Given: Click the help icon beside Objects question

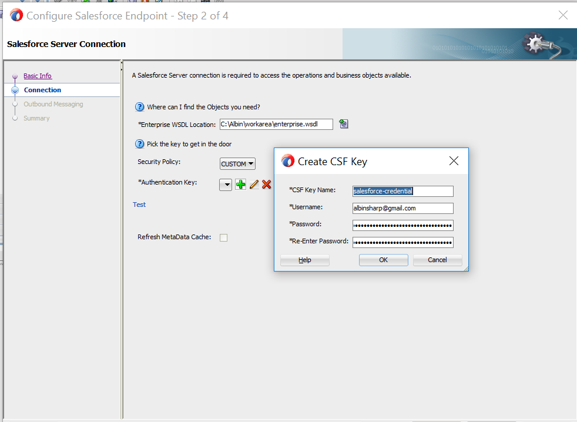Looking at the screenshot, I should tap(139, 106).
